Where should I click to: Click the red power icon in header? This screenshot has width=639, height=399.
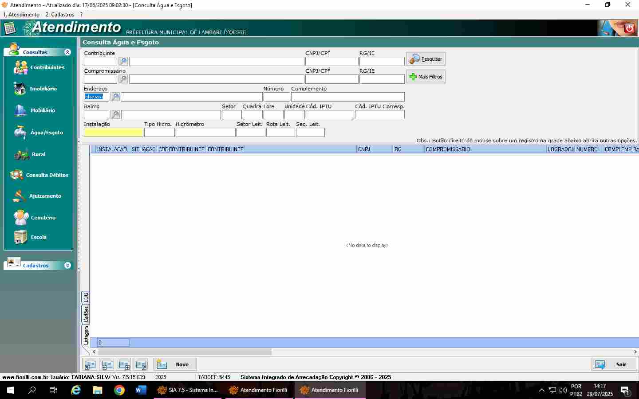629,29
